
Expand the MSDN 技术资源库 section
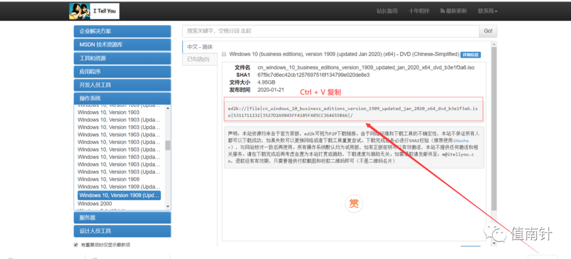(x=122, y=45)
